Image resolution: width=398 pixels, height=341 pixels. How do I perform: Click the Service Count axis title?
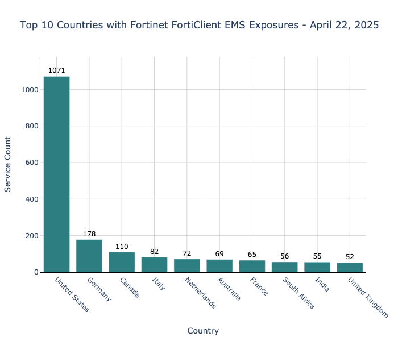[7, 164]
